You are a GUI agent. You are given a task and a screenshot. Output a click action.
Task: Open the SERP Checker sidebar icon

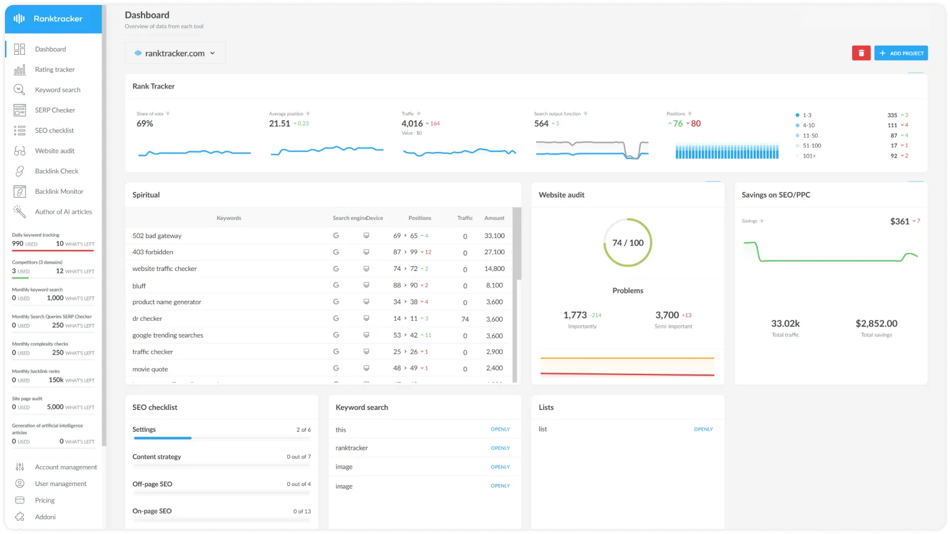(19, 110)
